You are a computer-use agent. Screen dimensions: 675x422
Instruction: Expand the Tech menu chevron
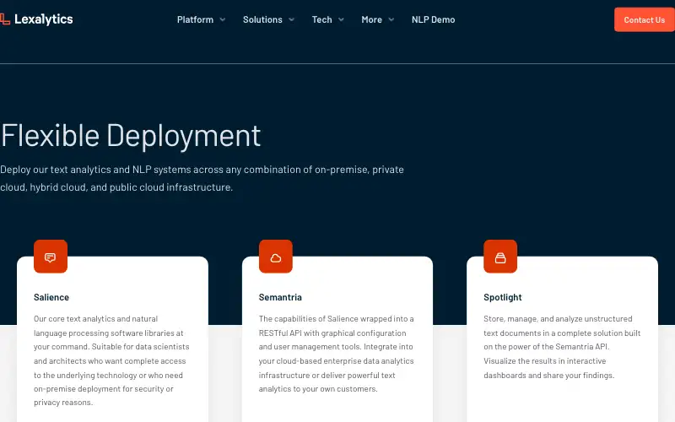point(341,19)
